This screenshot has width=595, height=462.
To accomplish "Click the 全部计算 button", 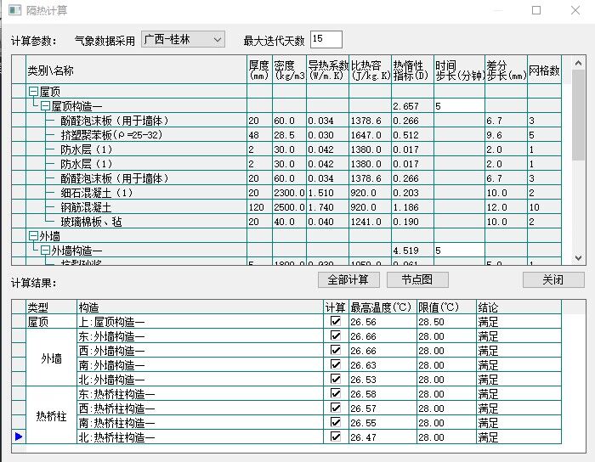I will pyautogui.click(x=348, y=280).
